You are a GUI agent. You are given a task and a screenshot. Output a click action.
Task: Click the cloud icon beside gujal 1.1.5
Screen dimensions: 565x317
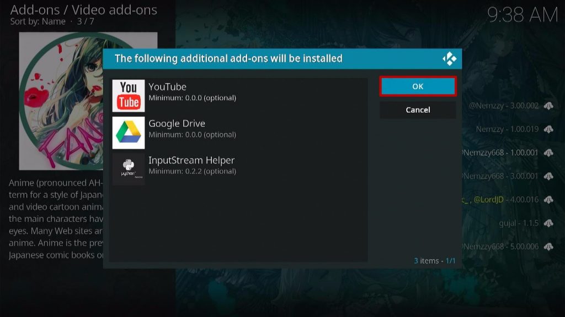coord(548,223)
